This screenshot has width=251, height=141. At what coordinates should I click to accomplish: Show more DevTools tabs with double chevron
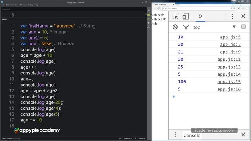(x=200, y=16)
